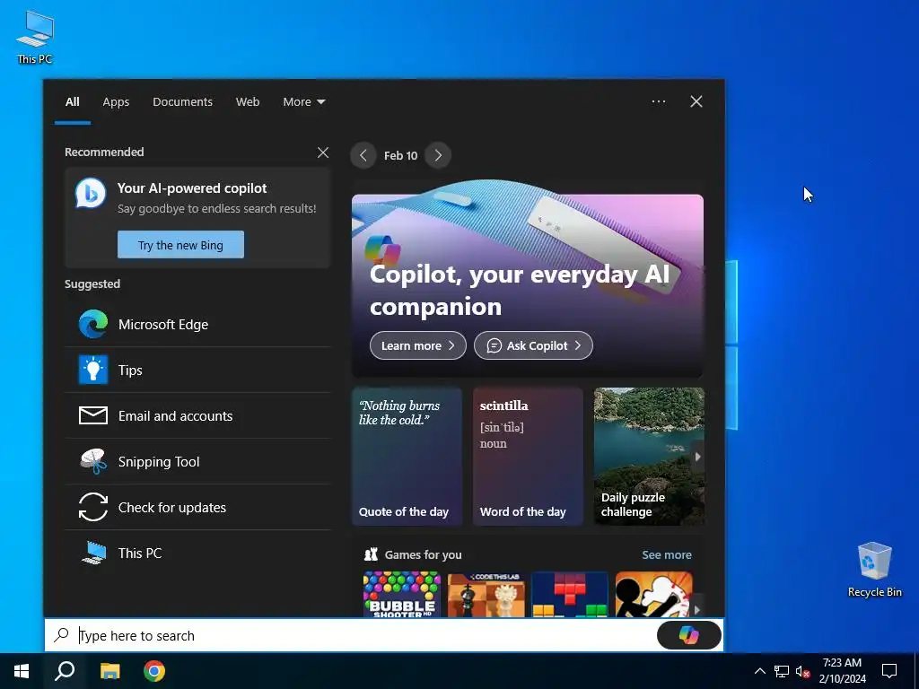Advance the daily cards carousel arrow
This screenshot has width=919, height=689.
click(697, 457)
